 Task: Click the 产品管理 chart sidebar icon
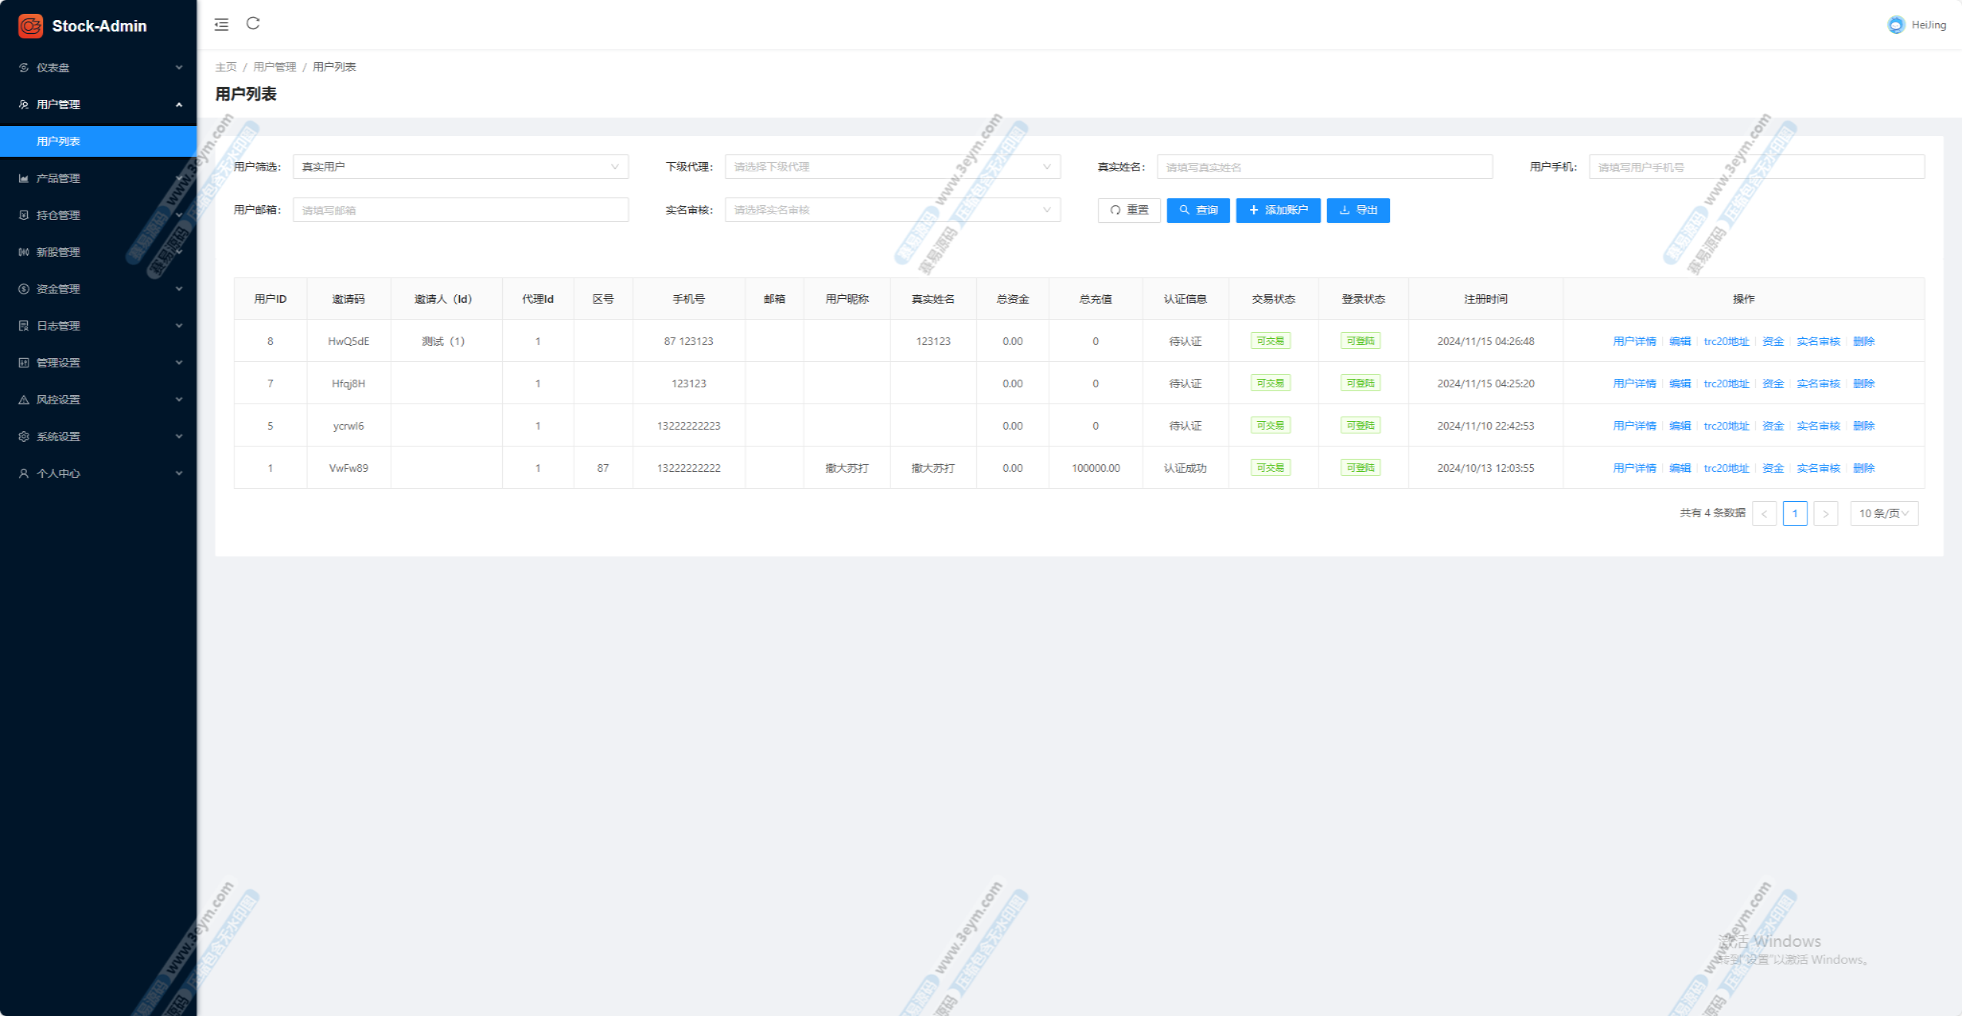pos(24,178)
